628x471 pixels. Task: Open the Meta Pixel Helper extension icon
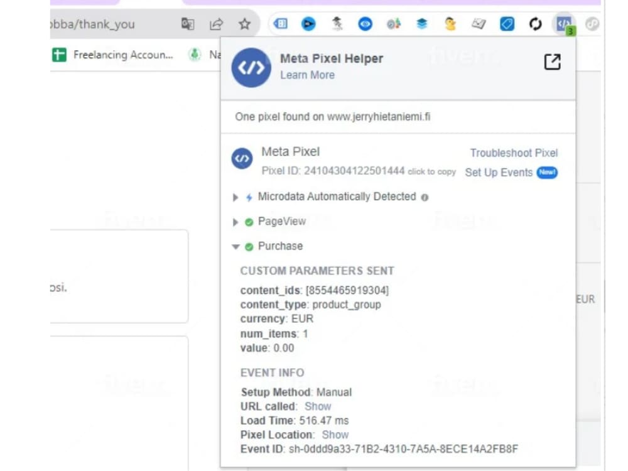pos(563,24)
